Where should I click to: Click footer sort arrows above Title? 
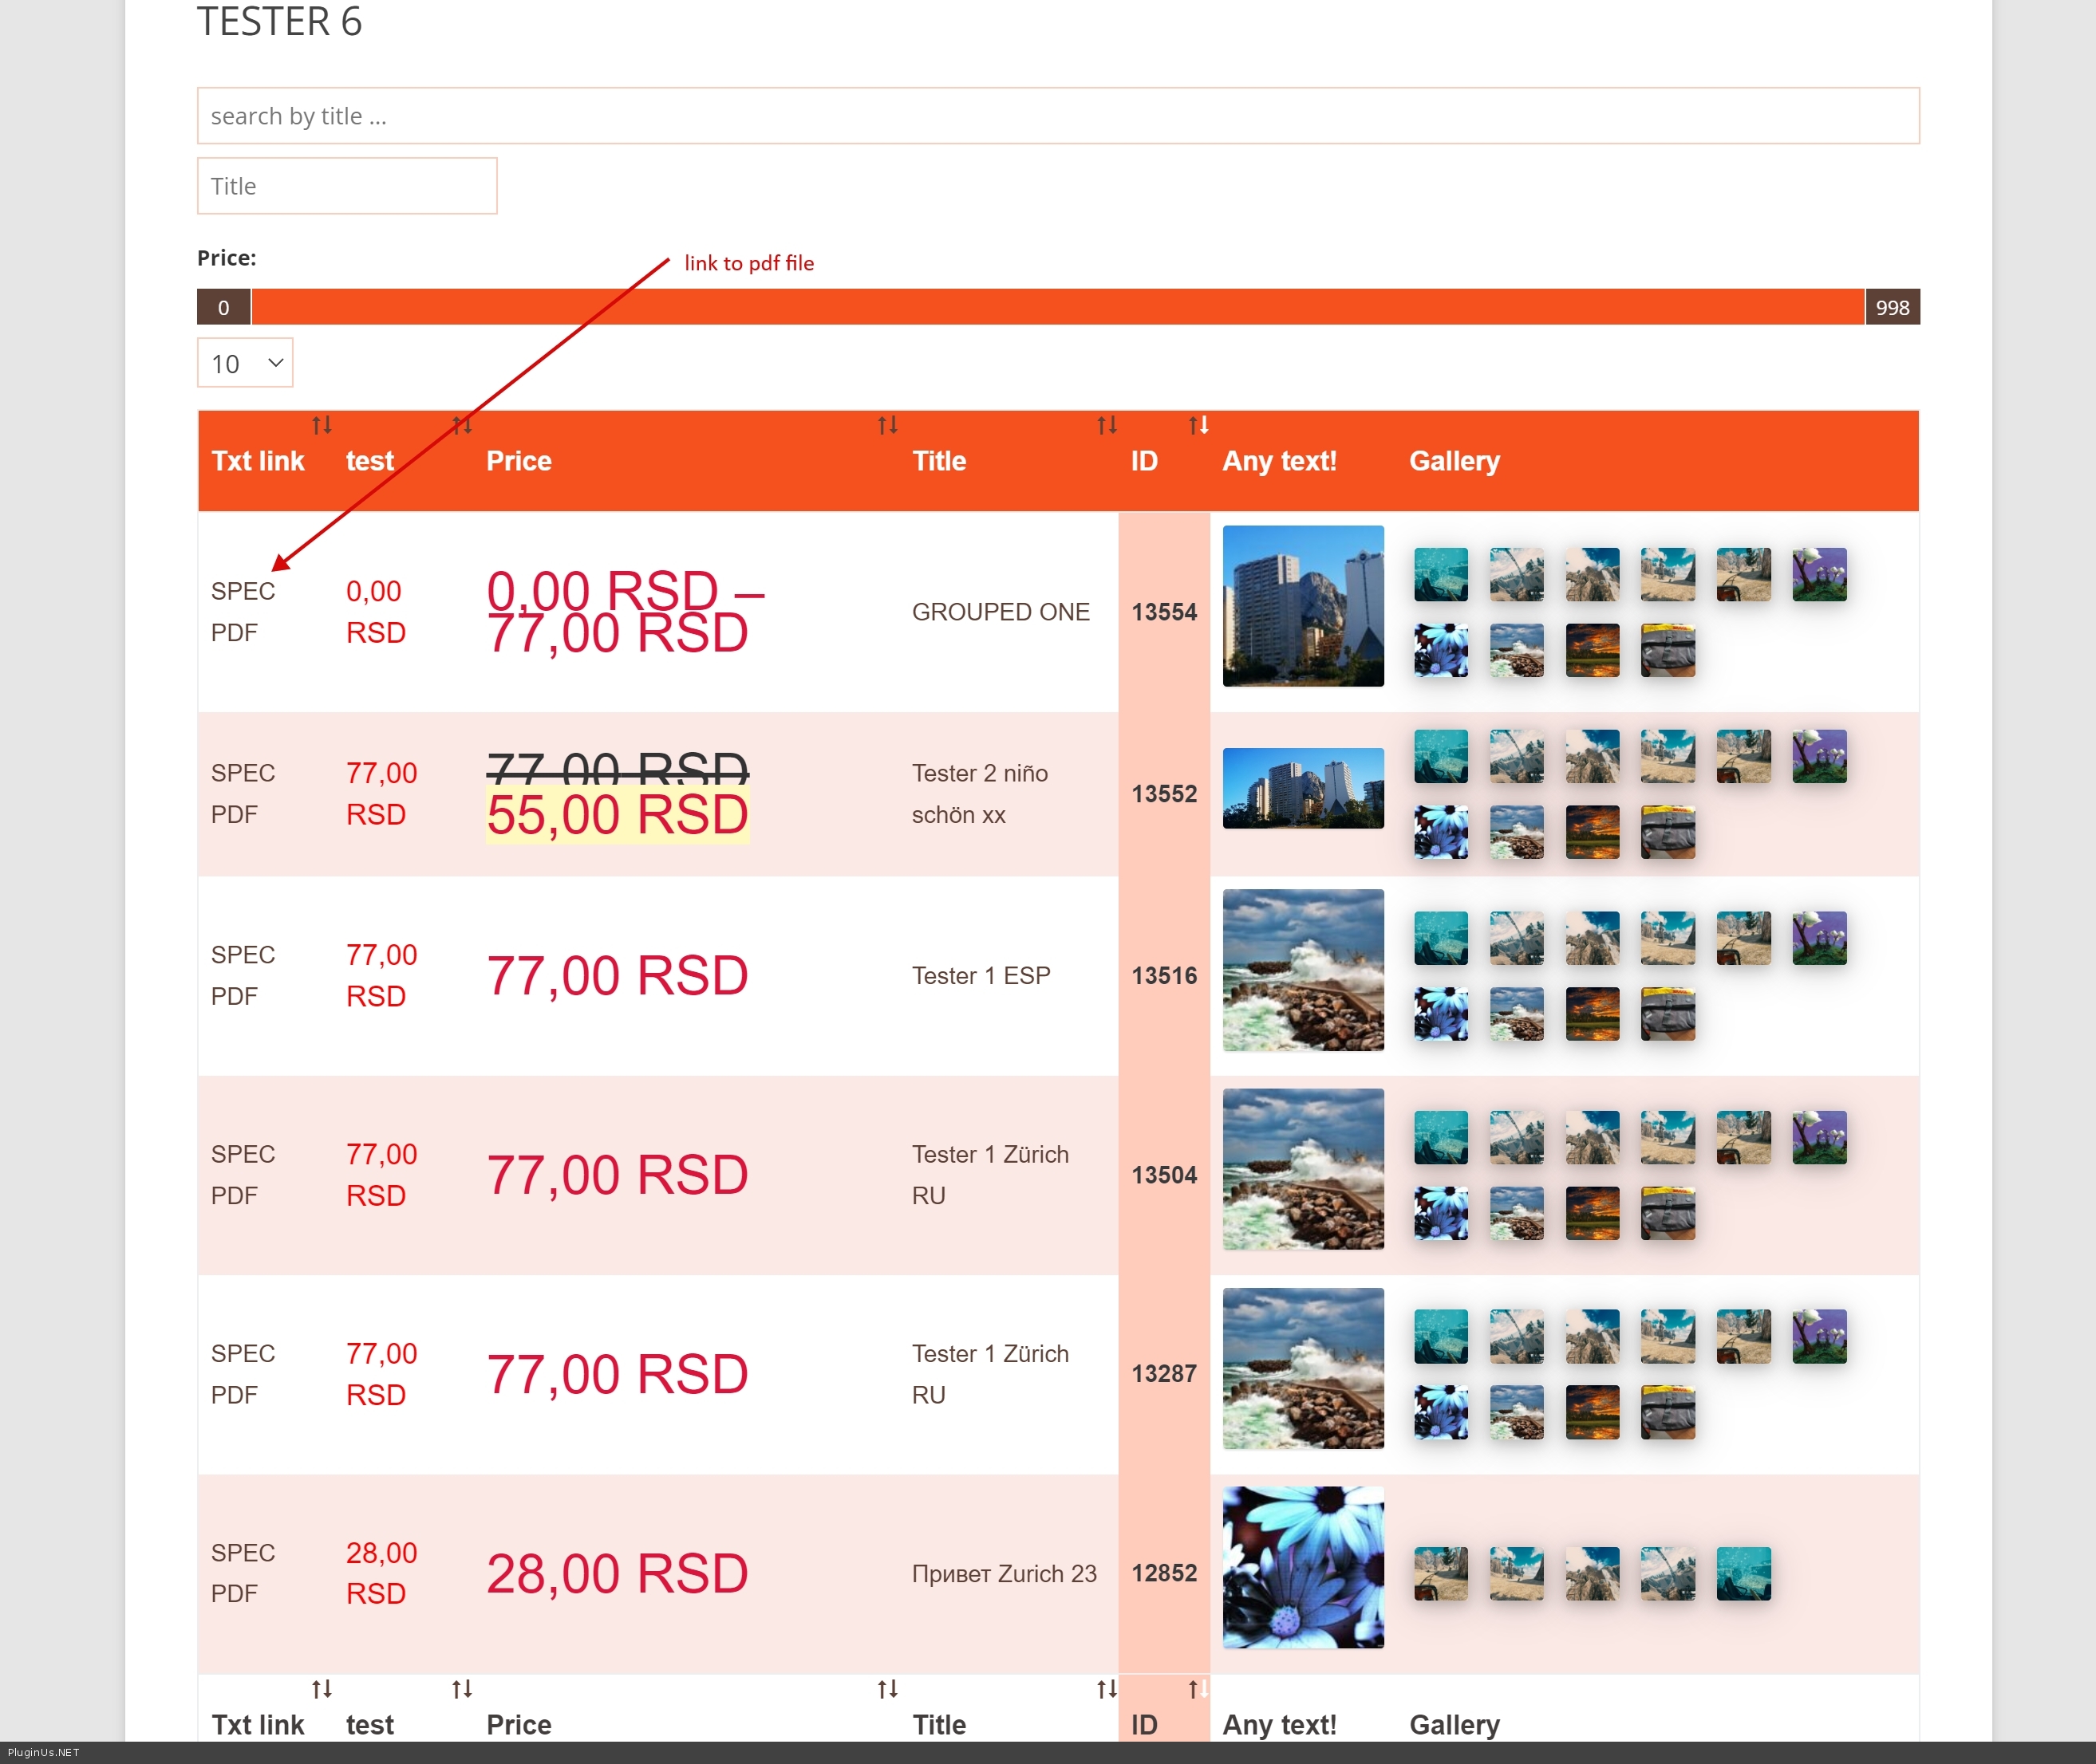pyautogui.click(x=1107, y=1689)
